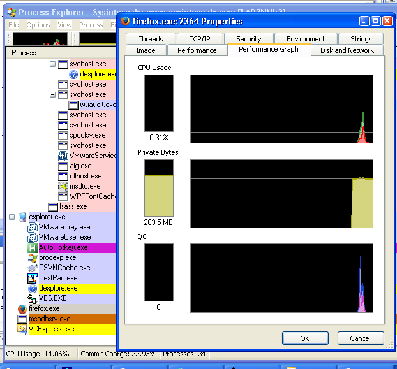Click the msdtc.exe process icon
This screenshot has height=369, width=397.
63,187
